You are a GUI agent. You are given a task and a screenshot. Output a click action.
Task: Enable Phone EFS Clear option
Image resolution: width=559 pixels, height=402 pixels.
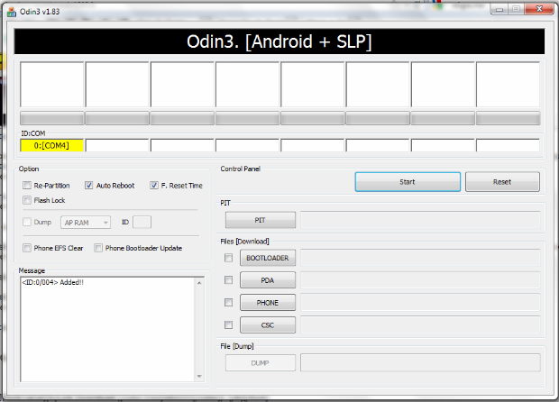click(x=27, y=248)
